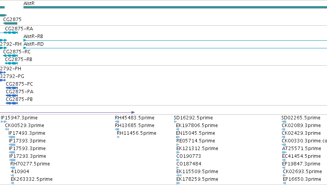The image size is (327, 185).
Task: Select the 410904 feature label
Action: (20, 172)
